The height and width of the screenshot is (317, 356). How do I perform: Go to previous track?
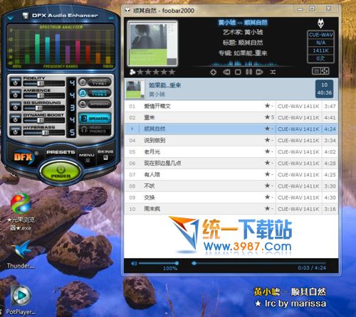(226, 72)
